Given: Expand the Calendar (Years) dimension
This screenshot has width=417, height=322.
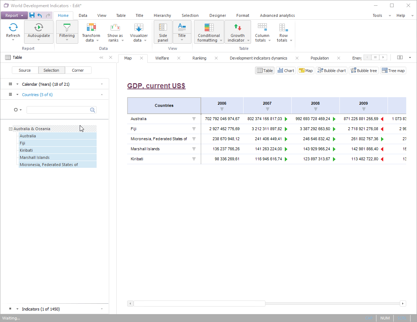Looking at the screenshot, I should coord(45,84).
